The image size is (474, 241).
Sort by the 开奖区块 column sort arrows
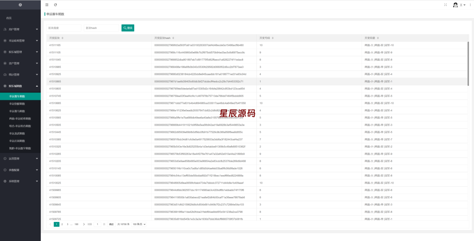point(62,38)
